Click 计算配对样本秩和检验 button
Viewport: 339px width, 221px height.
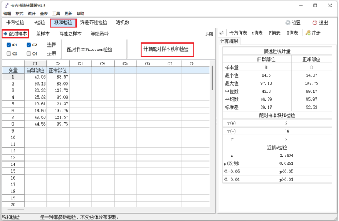coord(167,49)
